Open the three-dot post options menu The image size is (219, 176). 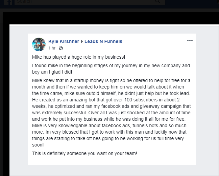(x=190, y=41)
